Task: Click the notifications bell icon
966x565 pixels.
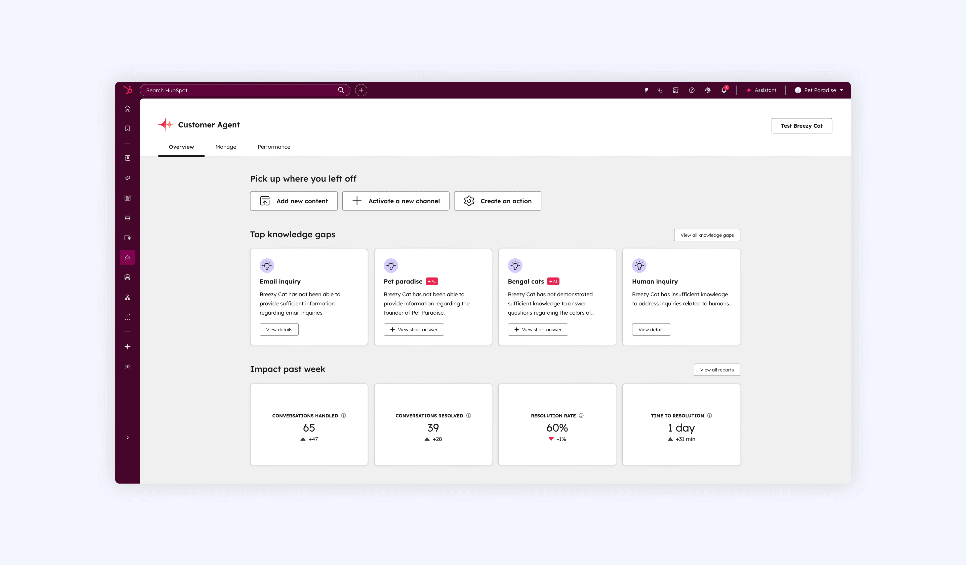Action: tap(724, 90)
